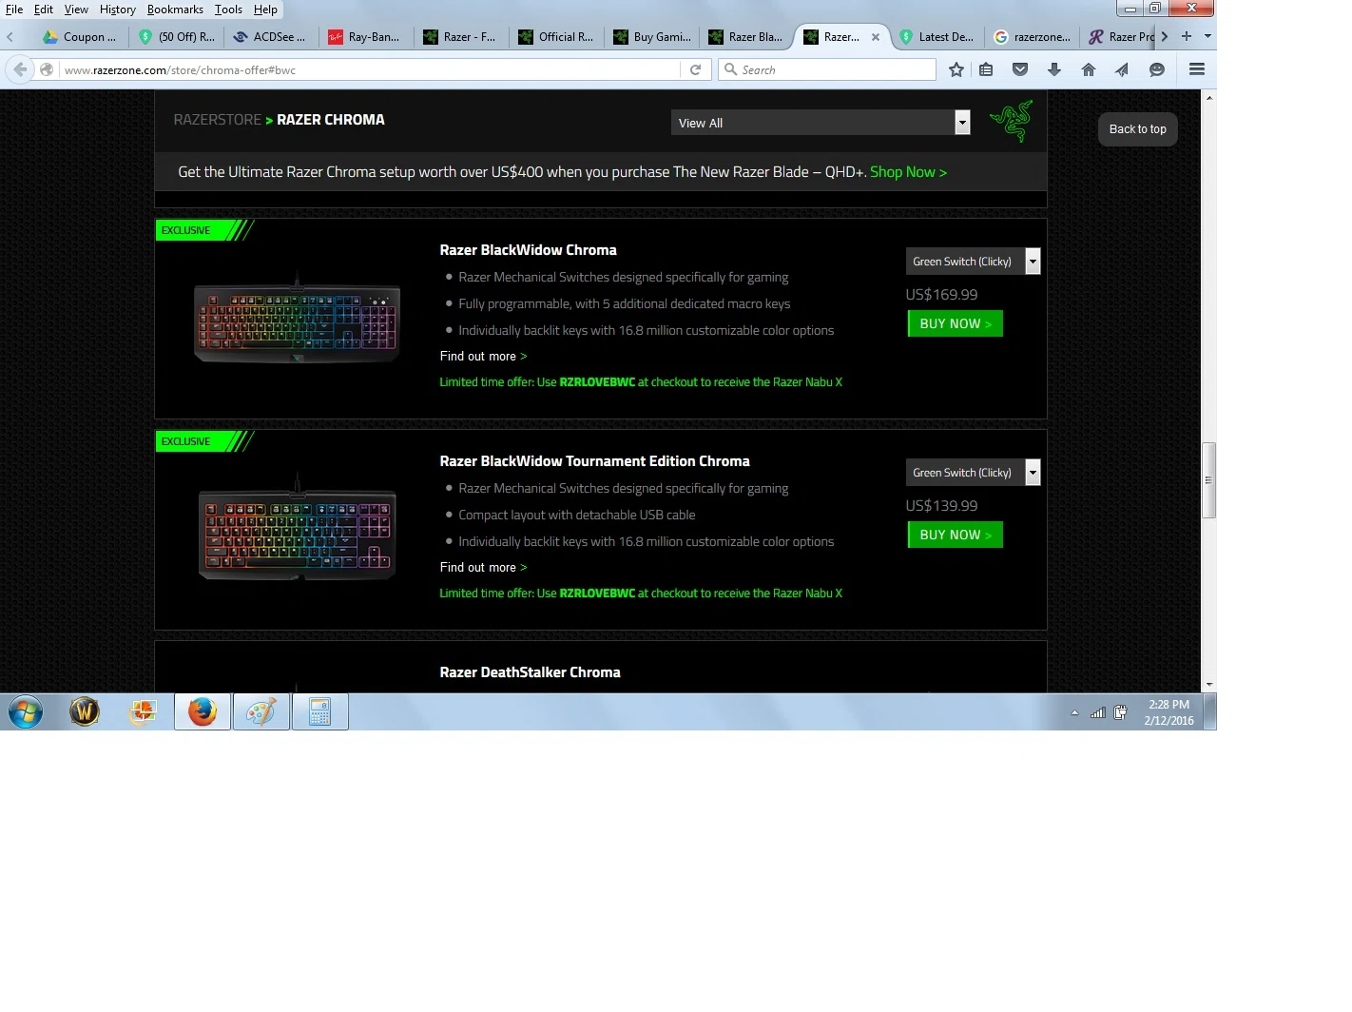The height and width of the screenshot is (1012, 1352).
Task: Find out more about Tournament Edition Chroma
Action: [x=483, y=567]
